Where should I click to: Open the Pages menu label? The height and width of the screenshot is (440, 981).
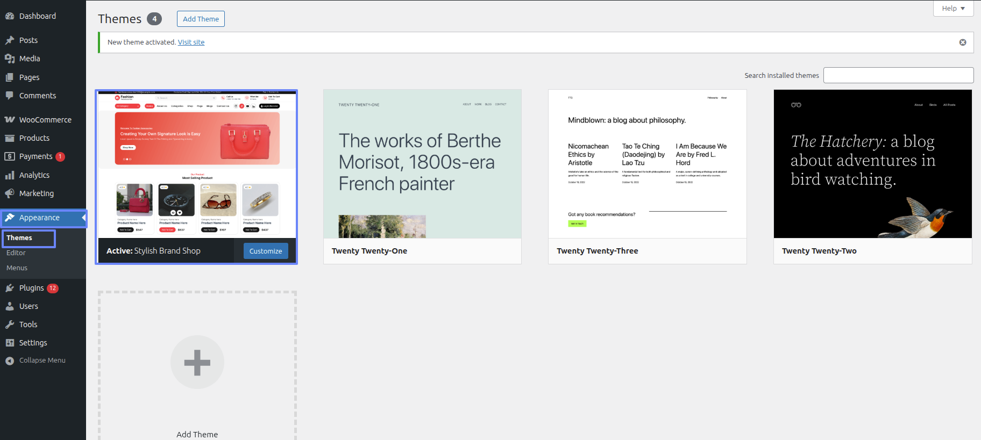point(30,77)
